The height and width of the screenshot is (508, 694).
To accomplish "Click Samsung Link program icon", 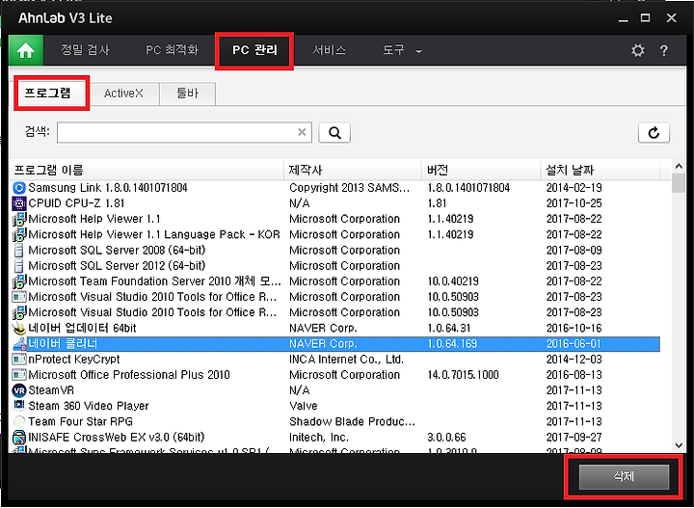I will pyautogui.click(x=19, y=188).
